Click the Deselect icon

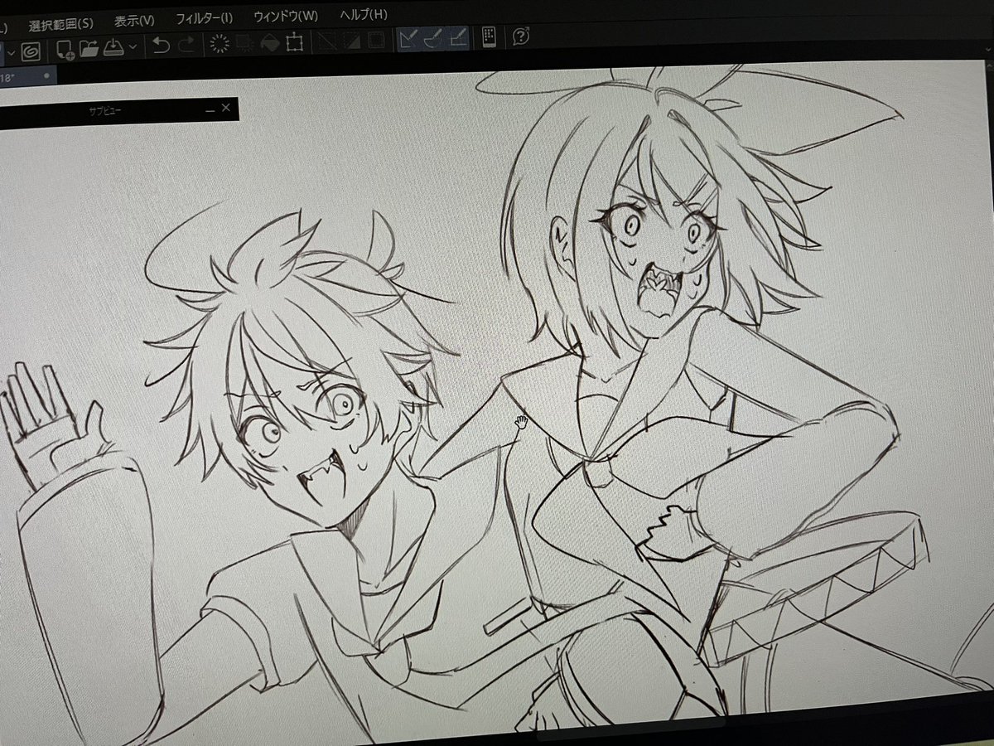coord(327,41)
